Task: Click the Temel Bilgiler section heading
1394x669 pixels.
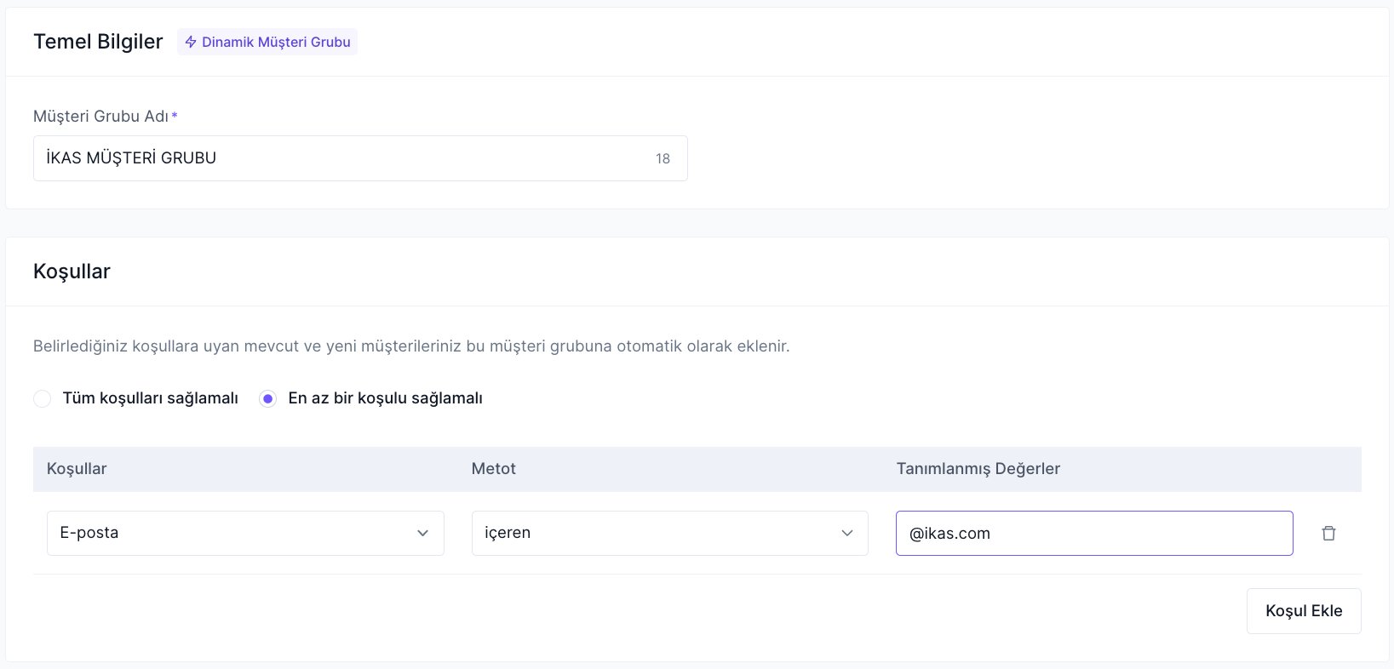Action: coord(98,42)
